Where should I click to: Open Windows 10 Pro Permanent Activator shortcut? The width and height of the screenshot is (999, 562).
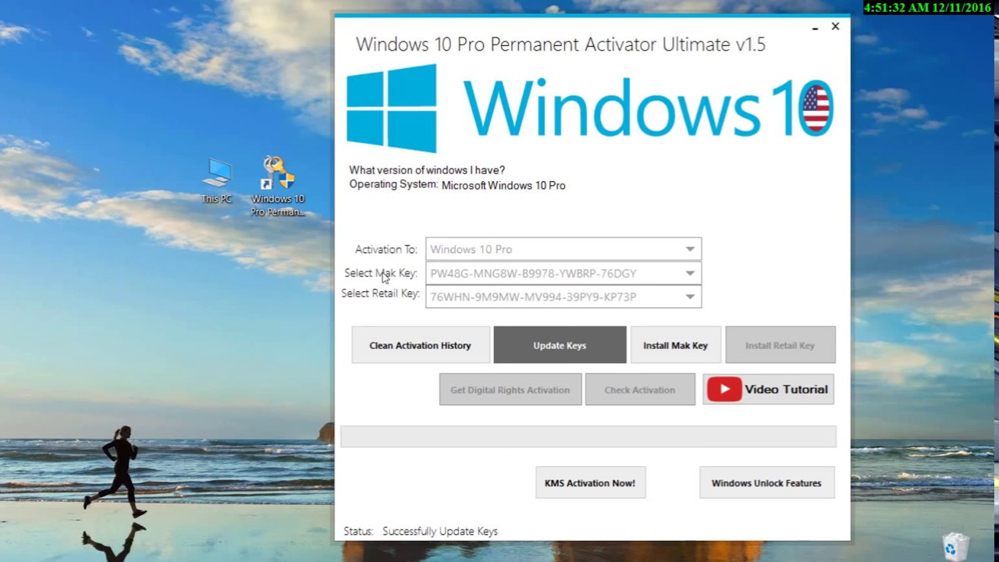click(278, 186)
